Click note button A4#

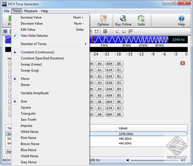point(109,89)
